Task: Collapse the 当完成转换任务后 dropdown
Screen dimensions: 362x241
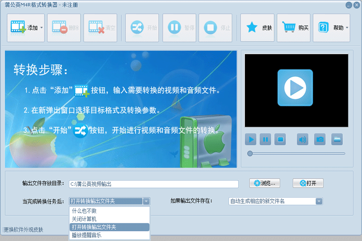Action: pos(146,201)
